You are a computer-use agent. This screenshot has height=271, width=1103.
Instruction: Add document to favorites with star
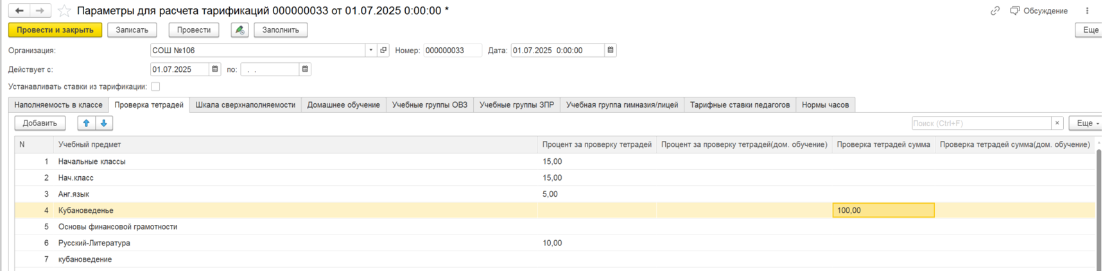(64, 11)
